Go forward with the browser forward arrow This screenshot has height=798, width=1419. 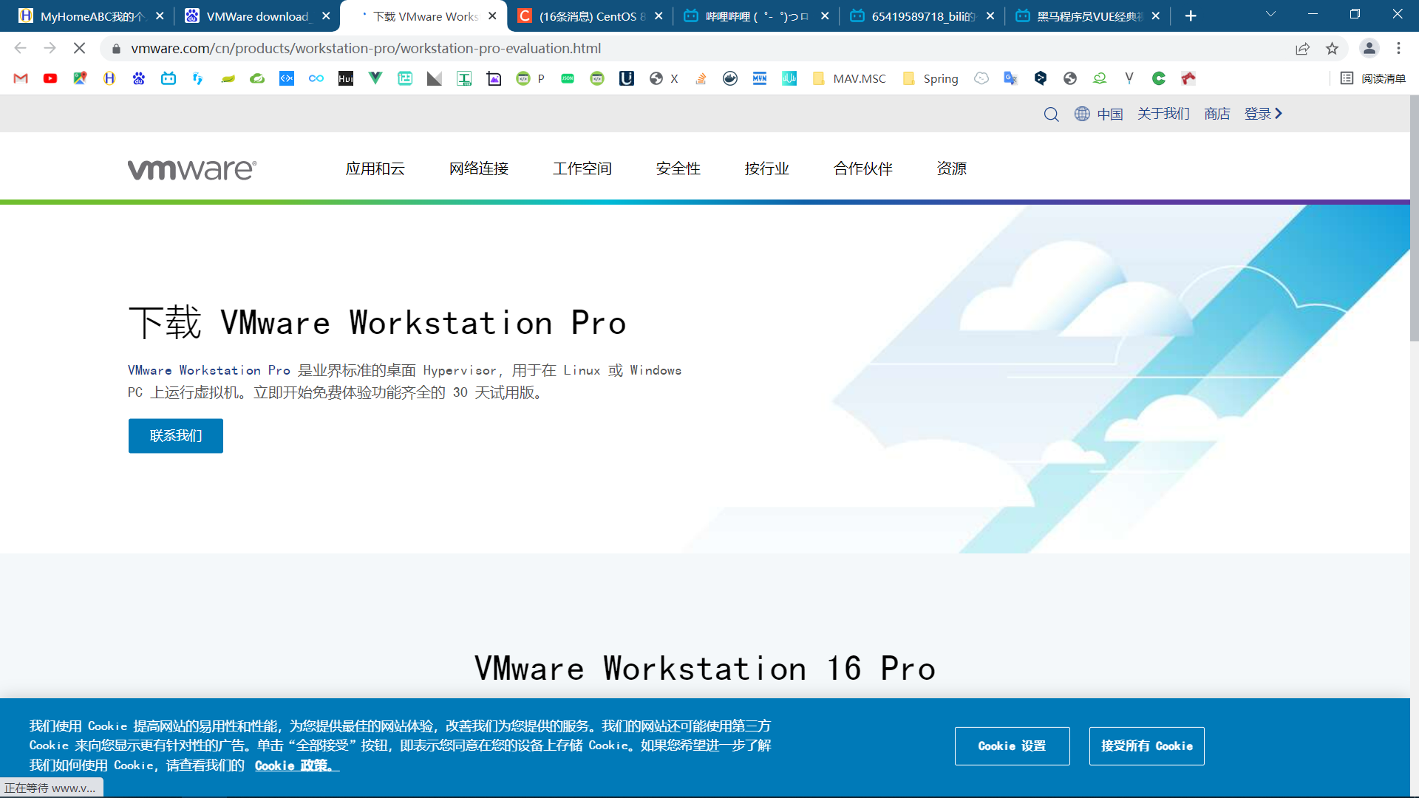tap(50, 49)
